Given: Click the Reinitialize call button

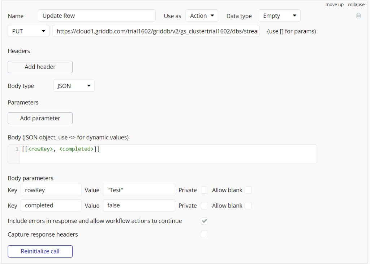Looking at the screenshot, I should point(40,251).
